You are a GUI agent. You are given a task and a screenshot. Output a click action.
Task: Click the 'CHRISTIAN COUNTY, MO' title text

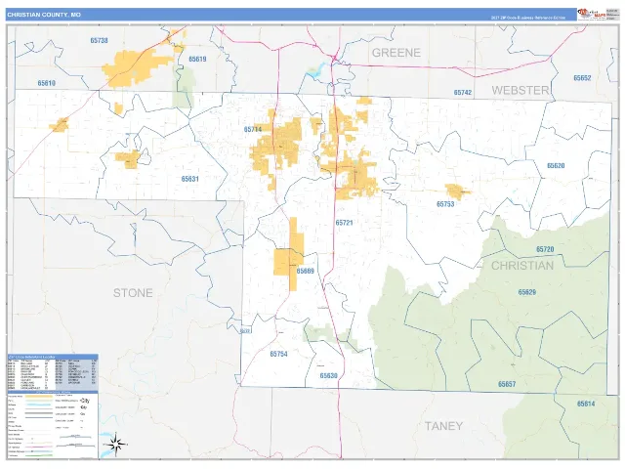[x=44, y=15]
